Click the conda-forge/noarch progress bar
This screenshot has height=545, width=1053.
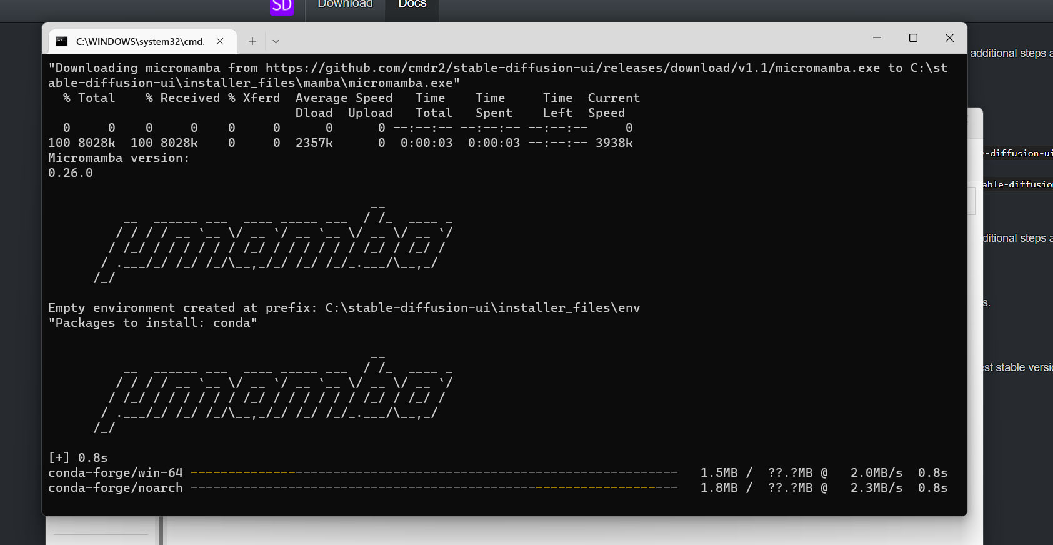[x=434, y=488]
